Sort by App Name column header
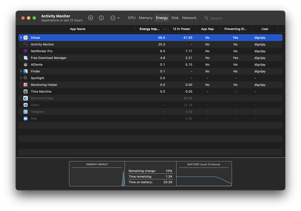 [x=78, y=29]
